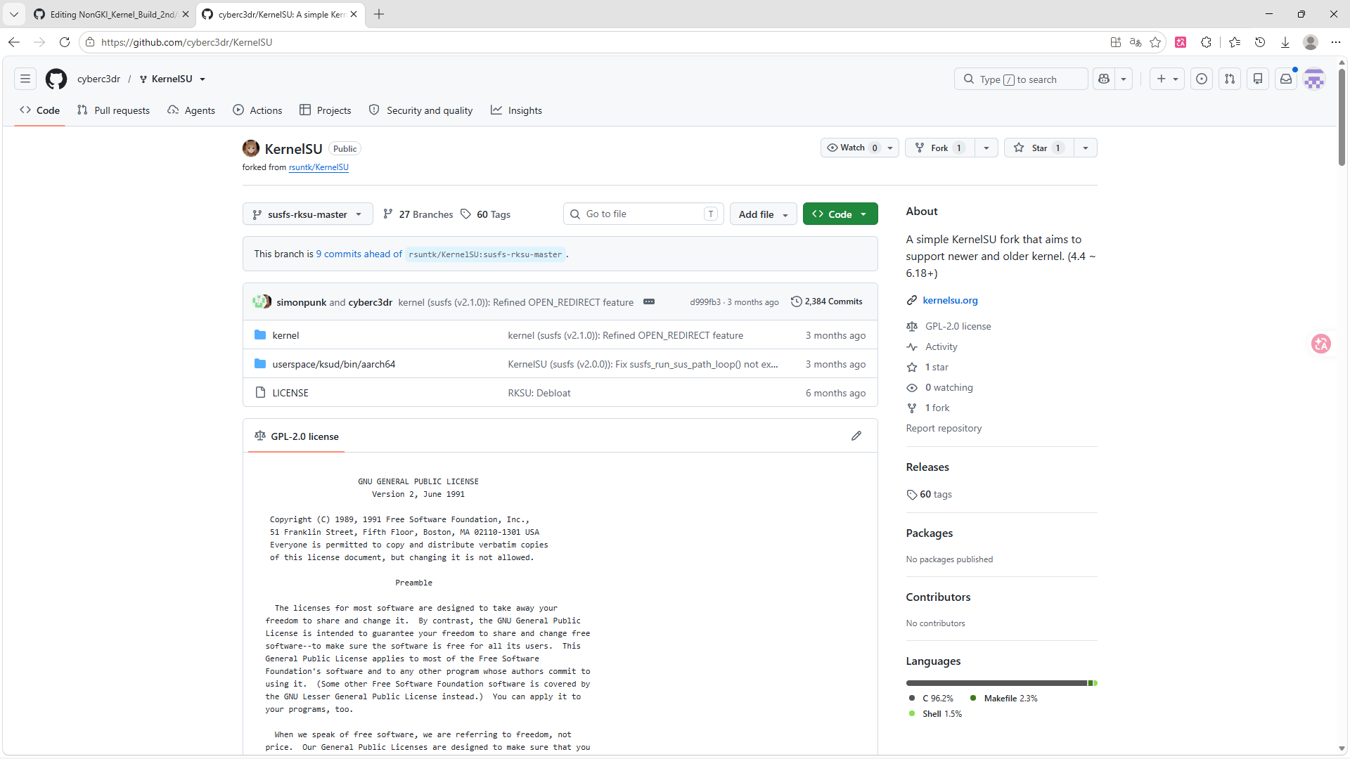Screen dimensions: 1350x759
Task: Open browser history icon
Action: (1260, 42)
